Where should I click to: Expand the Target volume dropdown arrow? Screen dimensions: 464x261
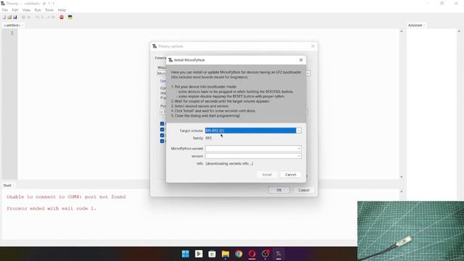tap(299, 130)
